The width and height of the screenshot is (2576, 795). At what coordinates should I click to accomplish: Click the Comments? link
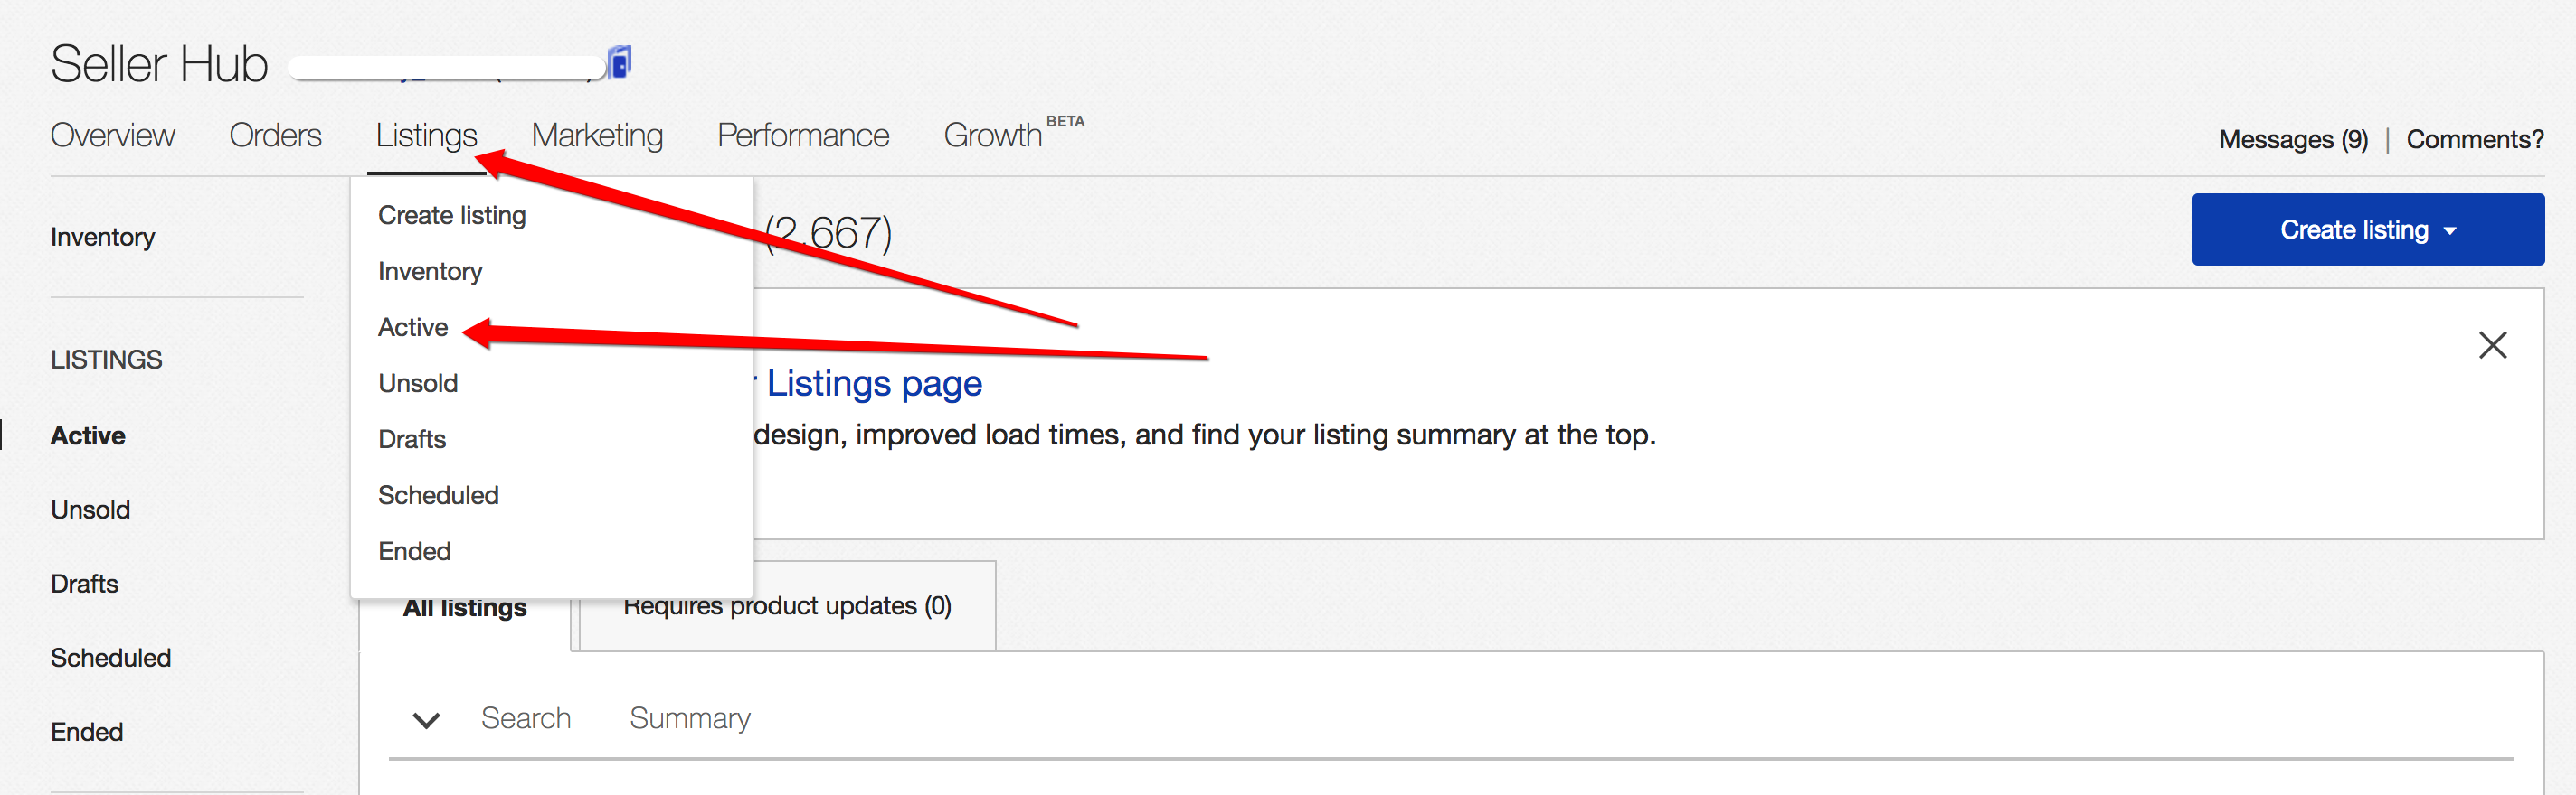(2474, 139)
